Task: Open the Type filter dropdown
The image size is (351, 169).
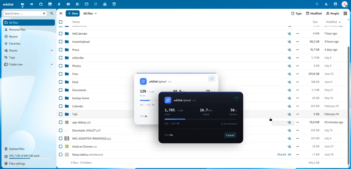Action: point(296,13)
